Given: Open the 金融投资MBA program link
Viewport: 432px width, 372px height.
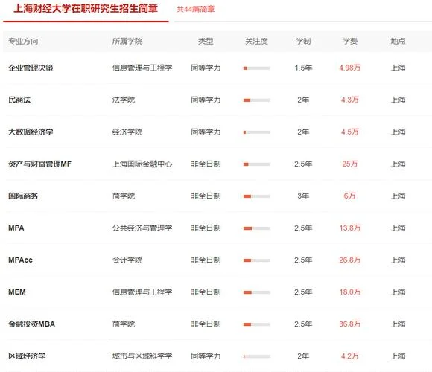Looking at the screenshot, I should coord(32,324).
